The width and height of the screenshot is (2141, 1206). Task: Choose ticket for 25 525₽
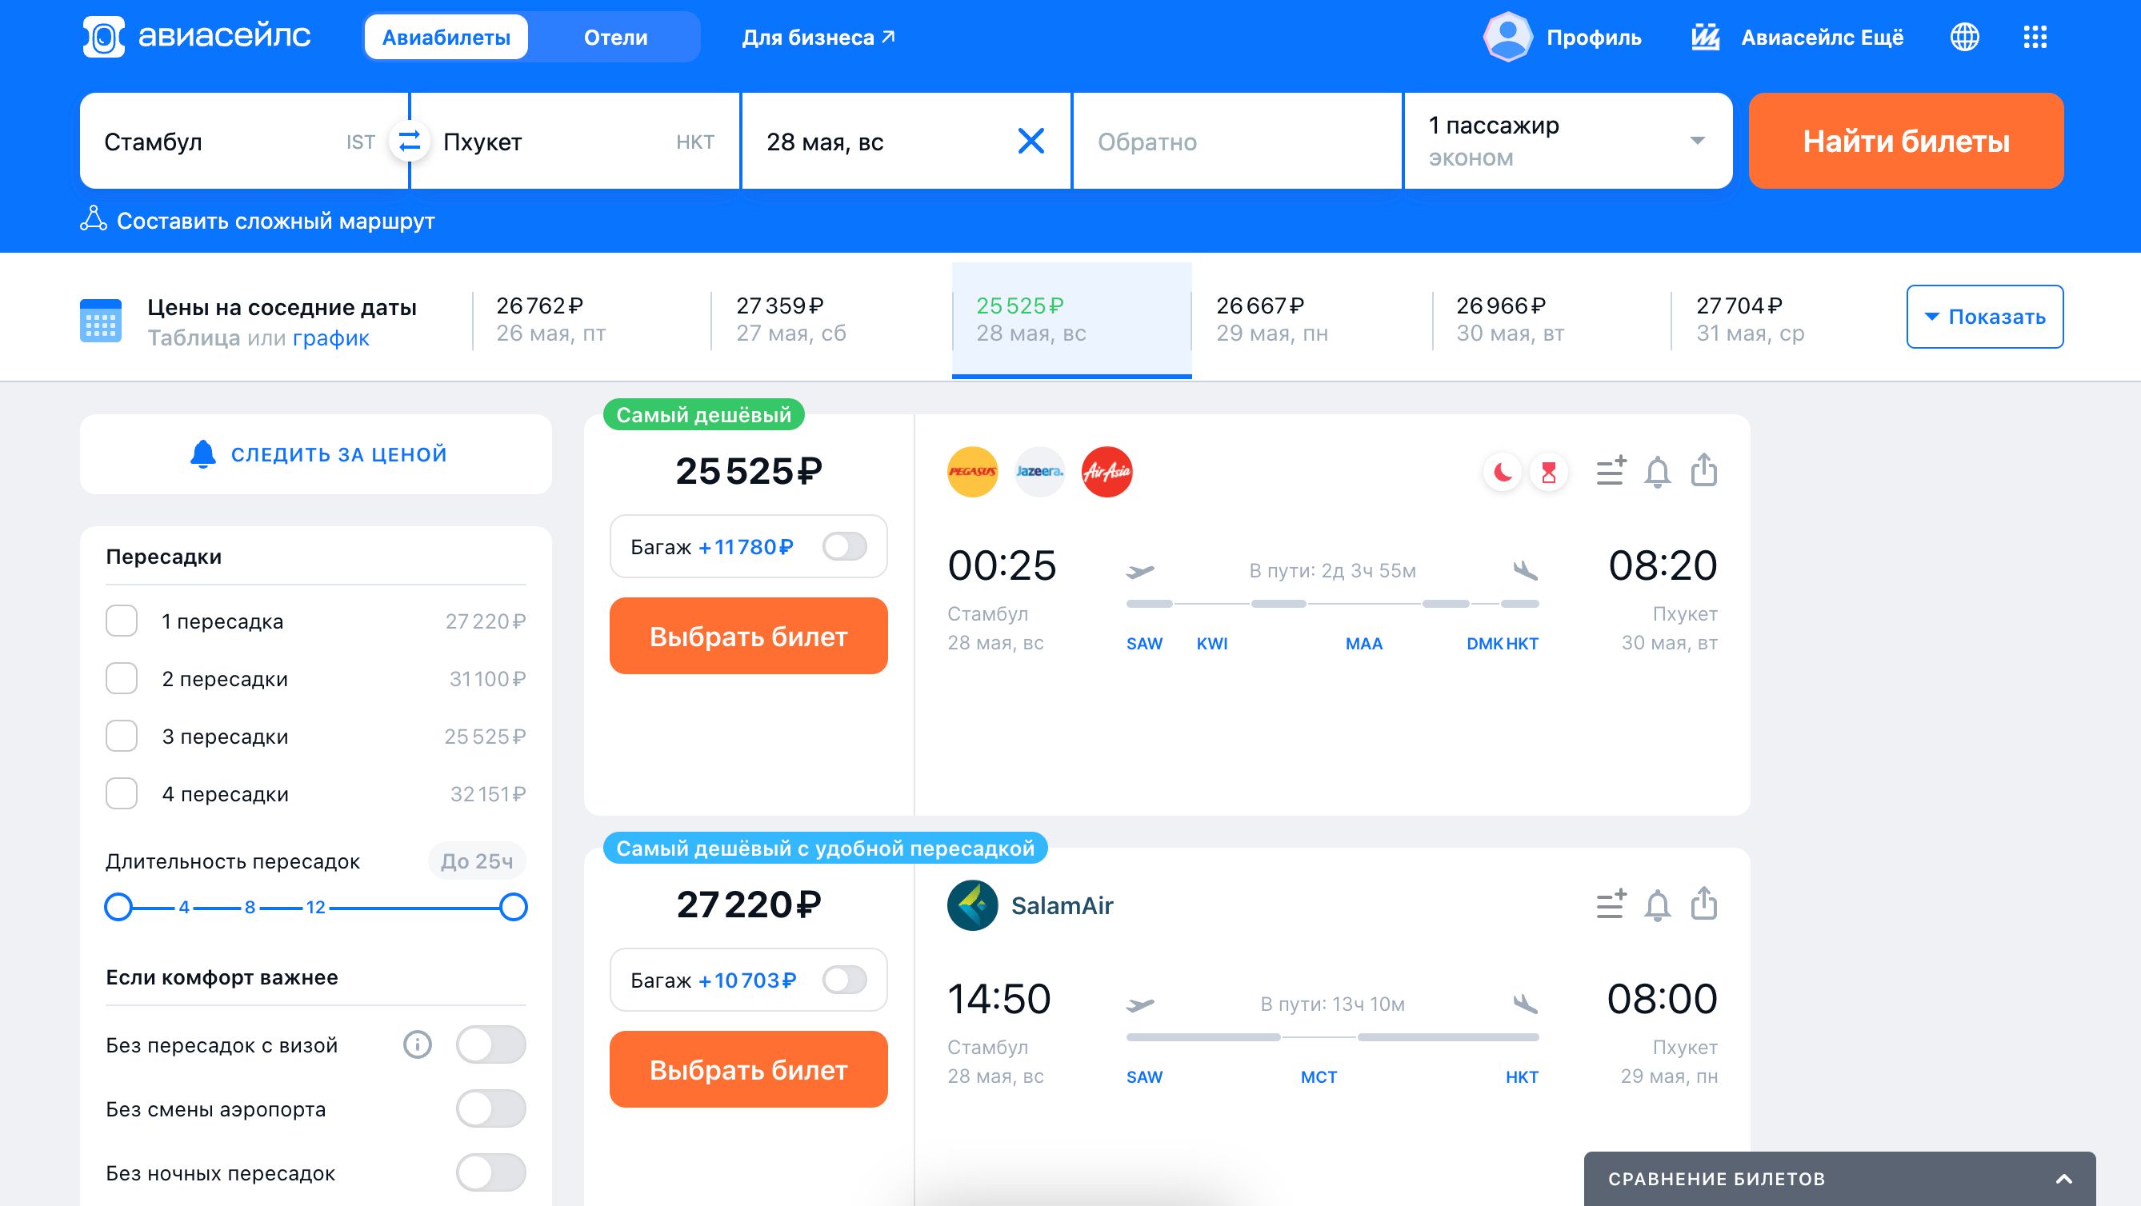tap(748, 637)
